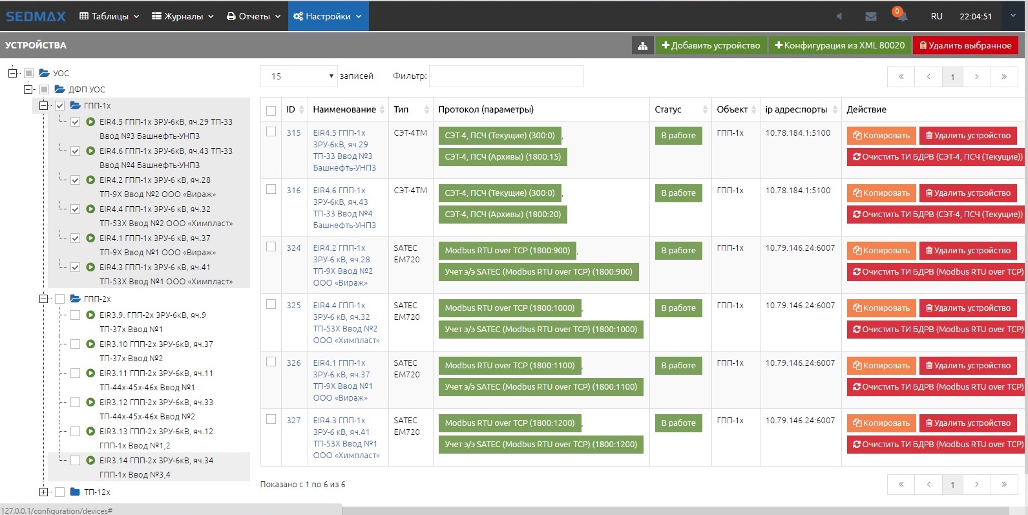
Task: Click green status icon of EIR3.9 device
Action: click(90, 315)
